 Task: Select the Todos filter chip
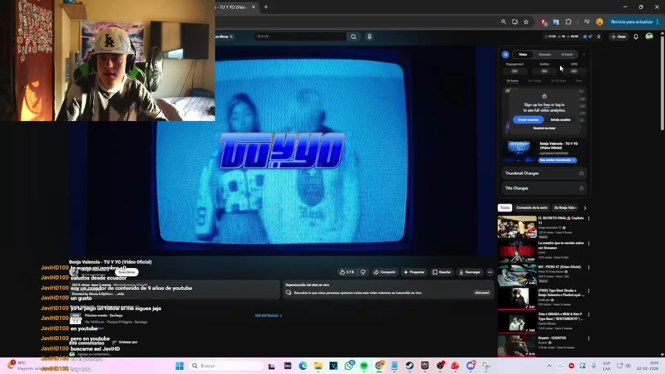505,208
